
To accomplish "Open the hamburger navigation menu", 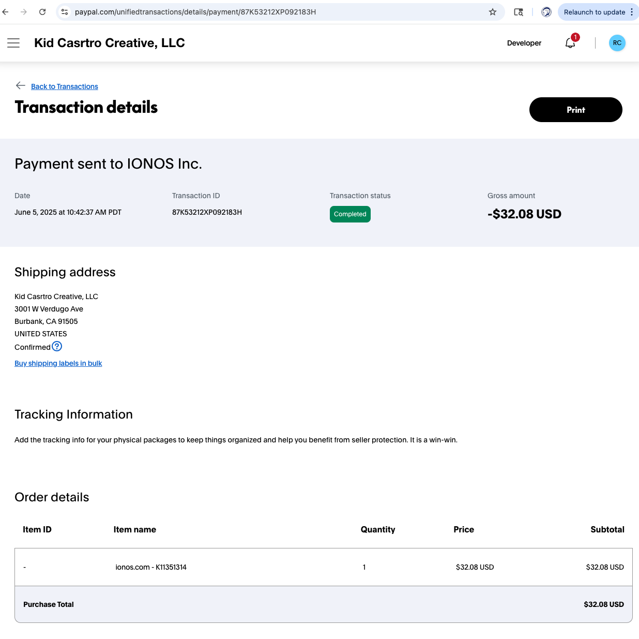I will [x=13, y=43].
